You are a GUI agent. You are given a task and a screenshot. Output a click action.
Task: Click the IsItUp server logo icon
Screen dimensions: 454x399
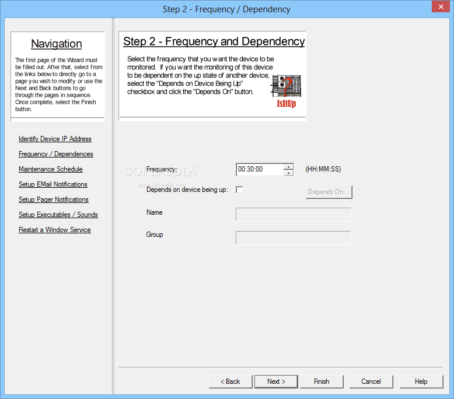(286, 91)
